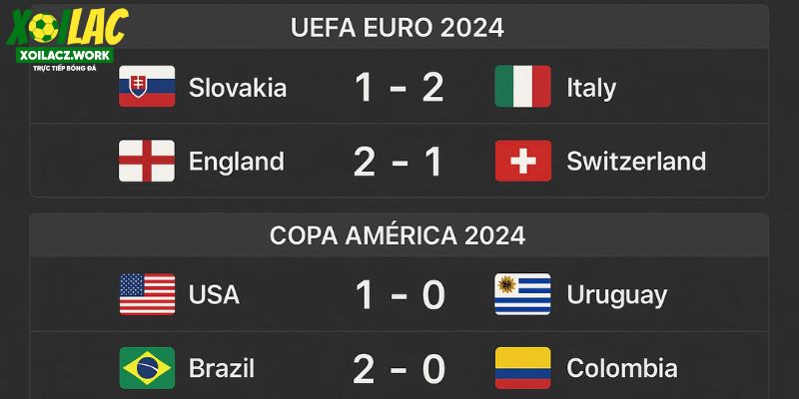Select the England flag icon
Viewport: 799px width, 399px height.
point(147,161)
